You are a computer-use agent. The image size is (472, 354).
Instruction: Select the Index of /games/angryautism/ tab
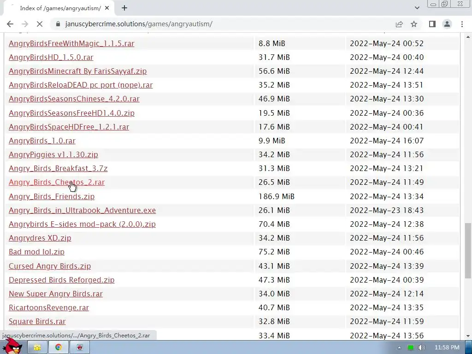click(59, 8)
